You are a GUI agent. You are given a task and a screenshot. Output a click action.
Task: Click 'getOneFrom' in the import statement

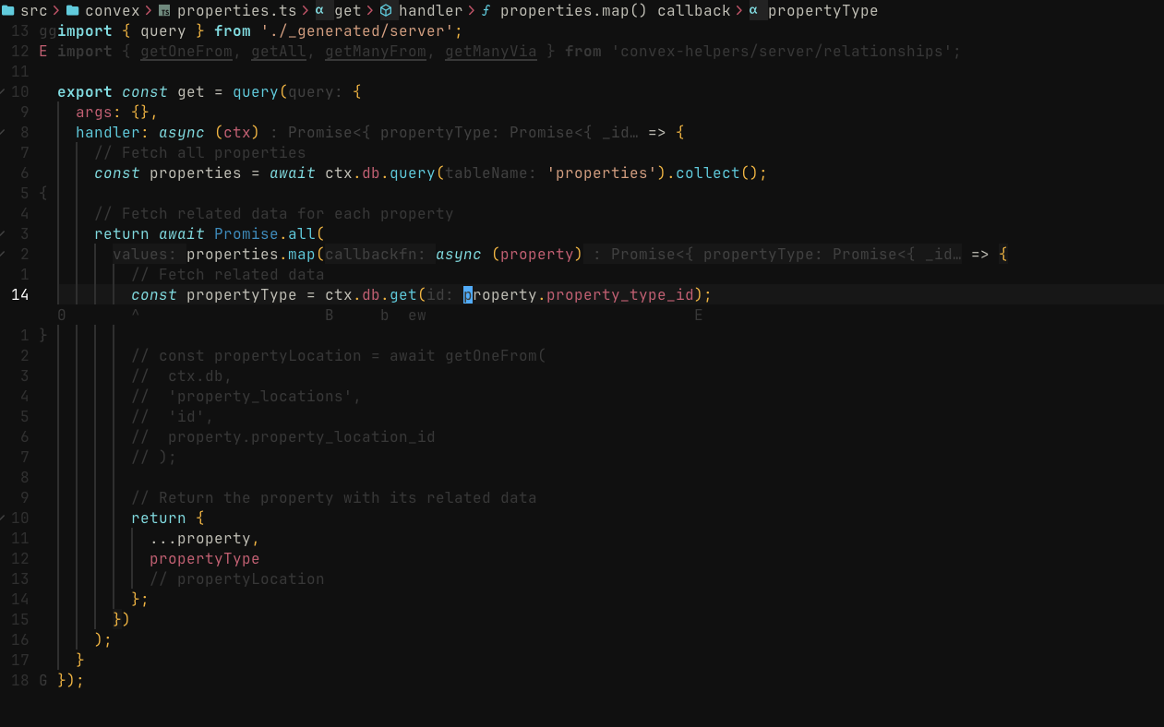click(186, 52)
